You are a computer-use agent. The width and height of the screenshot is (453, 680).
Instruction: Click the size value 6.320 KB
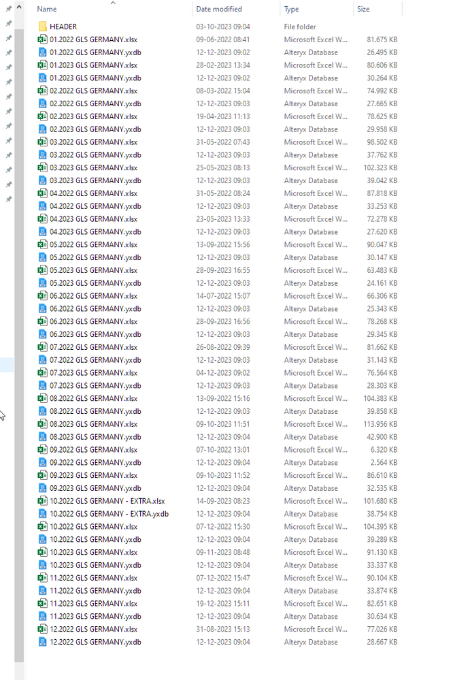click(384, 450)
